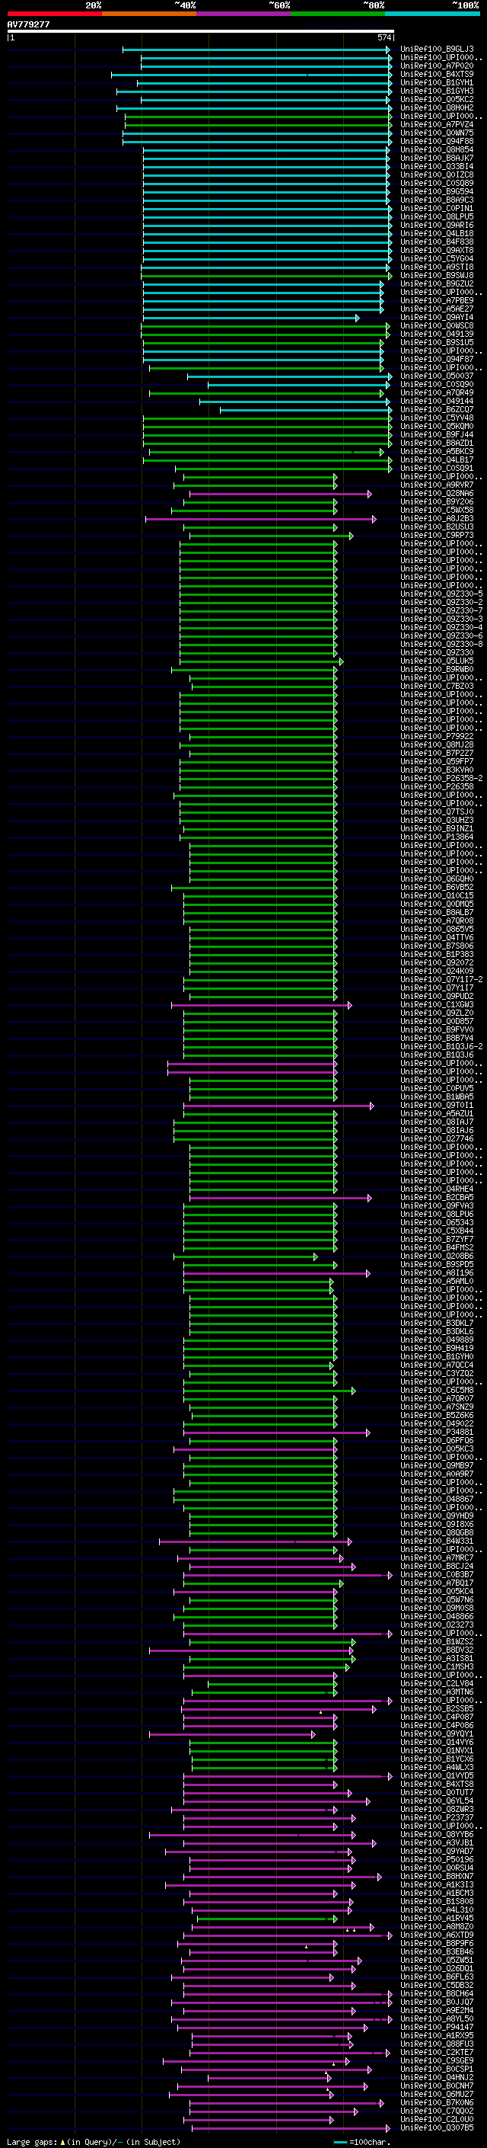Image resolution: width=487 pixels, height=2148 pixels.
Task: Open hit UniRef100_P79922
Action: (437, 736)
